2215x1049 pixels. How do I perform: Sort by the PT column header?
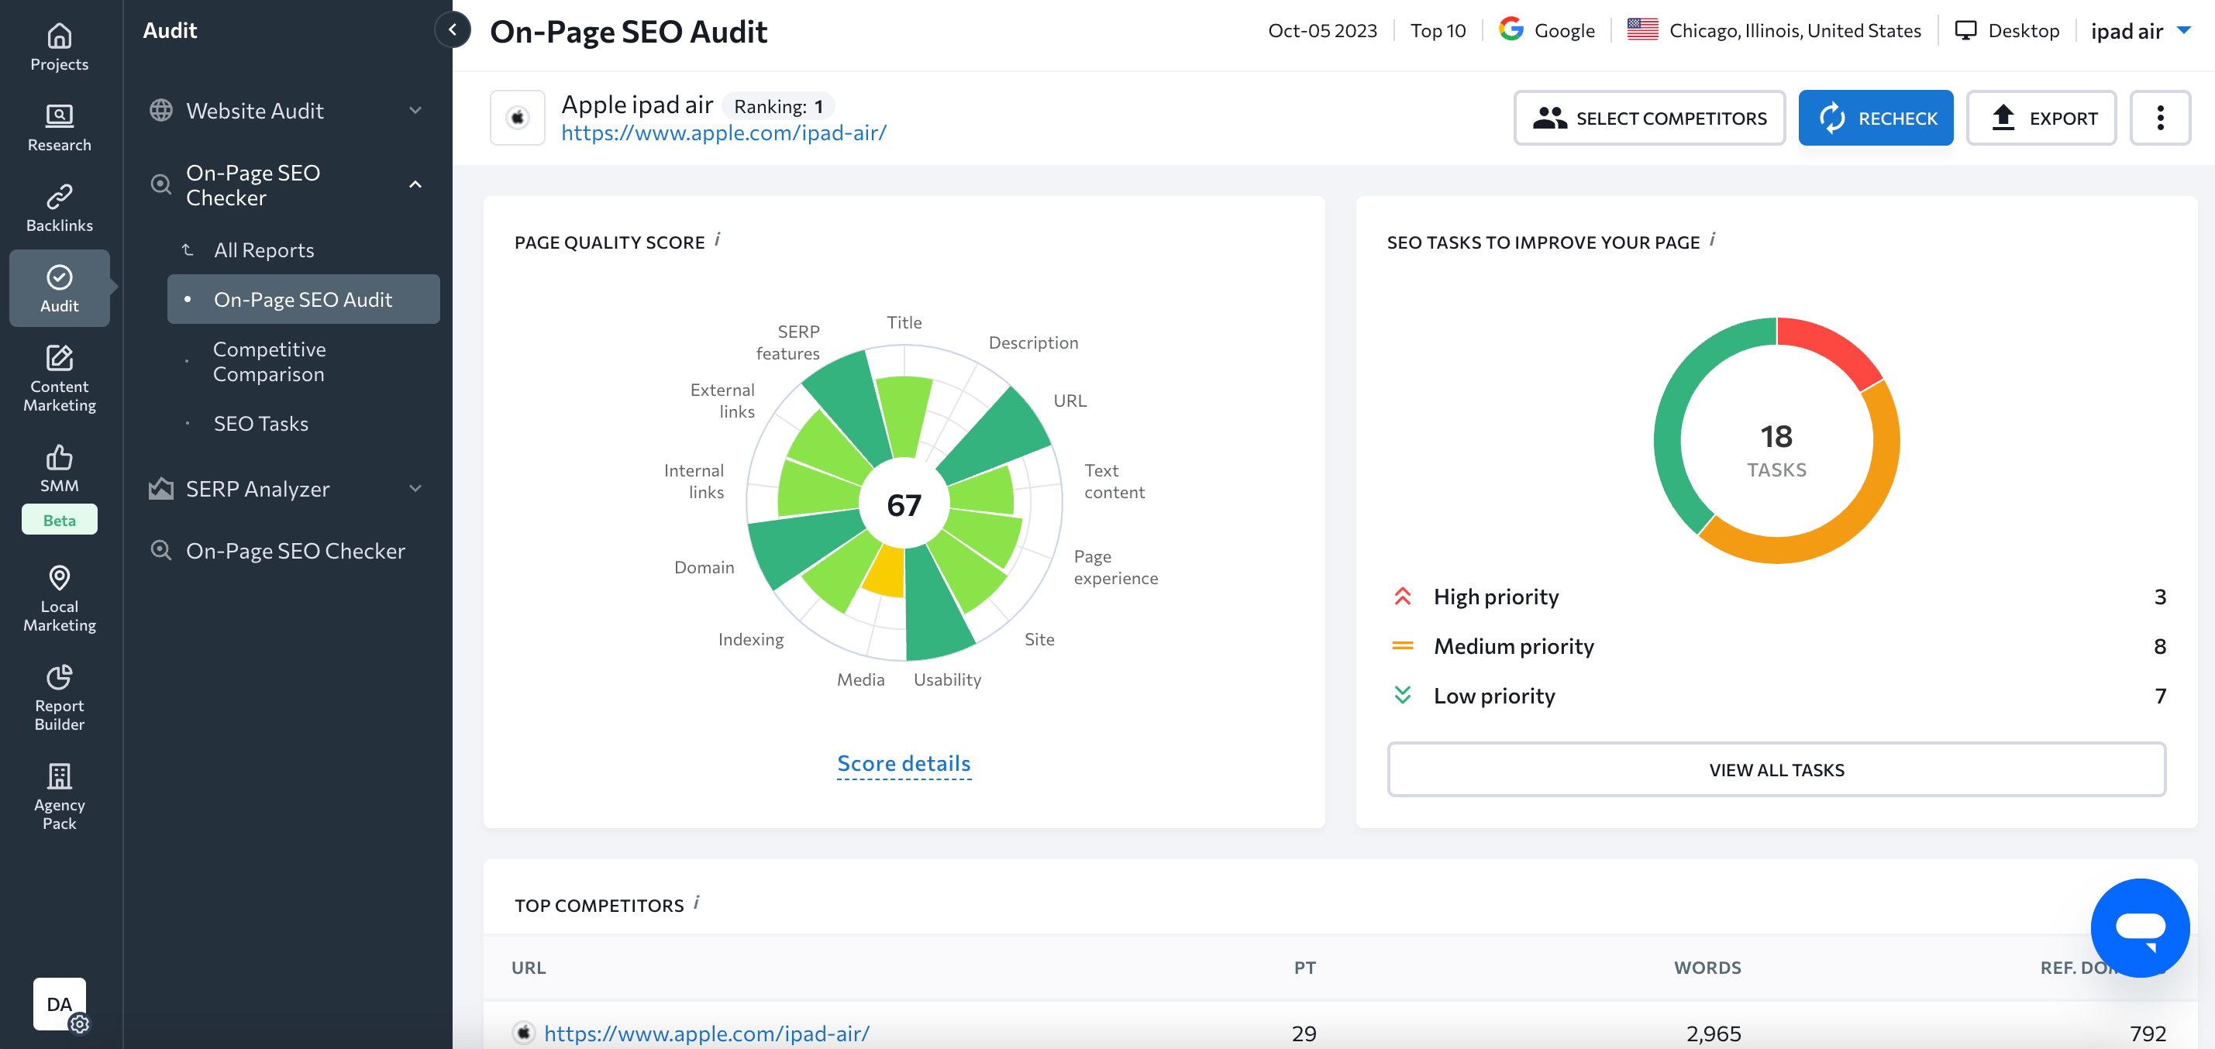click(x=1304, y=968)
